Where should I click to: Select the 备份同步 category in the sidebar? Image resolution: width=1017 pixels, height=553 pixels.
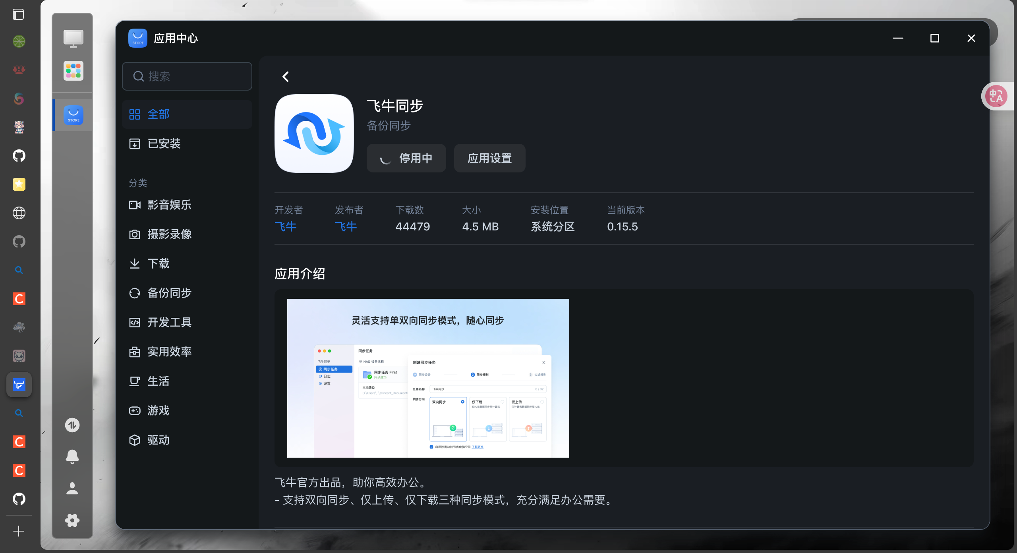pos(187,293)
